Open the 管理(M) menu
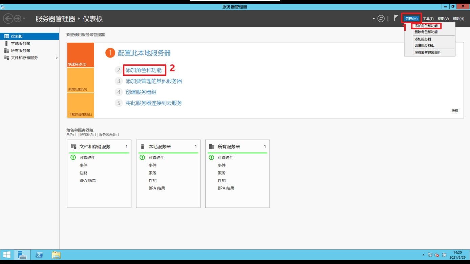This screenshot has width=470, height=264. tap(411, 19)
